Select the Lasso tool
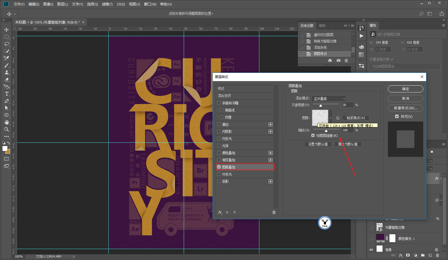 [x=7, y=44]
